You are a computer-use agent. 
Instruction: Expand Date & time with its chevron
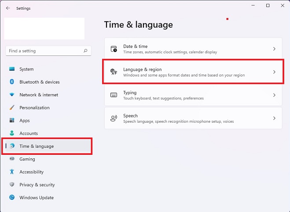(274, 49)
